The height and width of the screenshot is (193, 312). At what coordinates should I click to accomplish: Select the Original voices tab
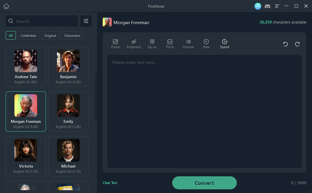(50, 36)
